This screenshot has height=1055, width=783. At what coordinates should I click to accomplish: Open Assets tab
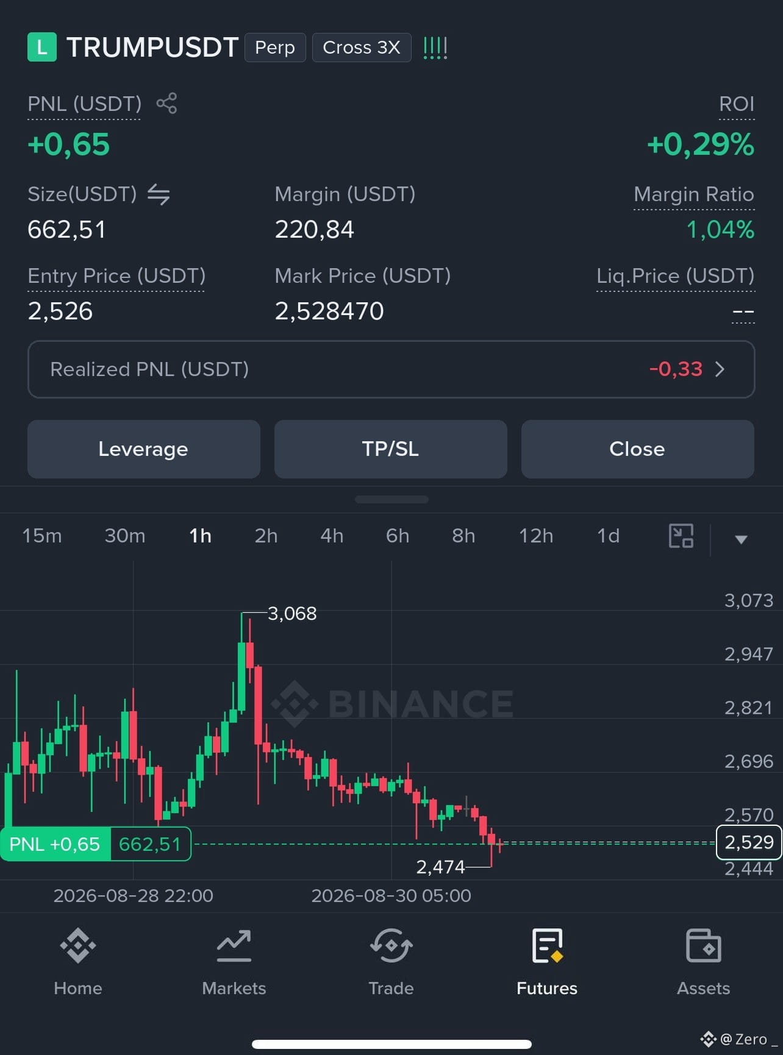coord(703,962)
